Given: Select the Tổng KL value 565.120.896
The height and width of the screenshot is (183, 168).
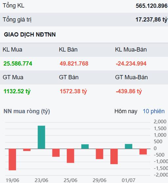Looking at the screenshot, I should pyautogui.click(x=152, y=6).
